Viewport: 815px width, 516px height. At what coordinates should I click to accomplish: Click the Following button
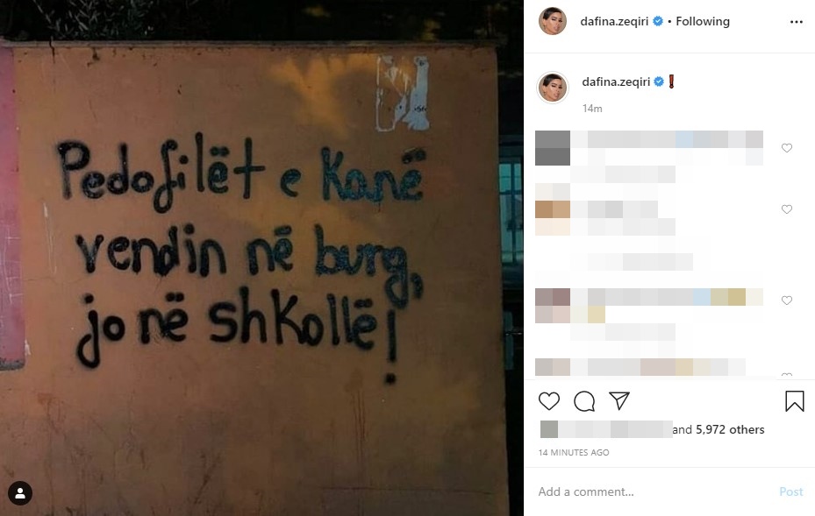point(703,21)
